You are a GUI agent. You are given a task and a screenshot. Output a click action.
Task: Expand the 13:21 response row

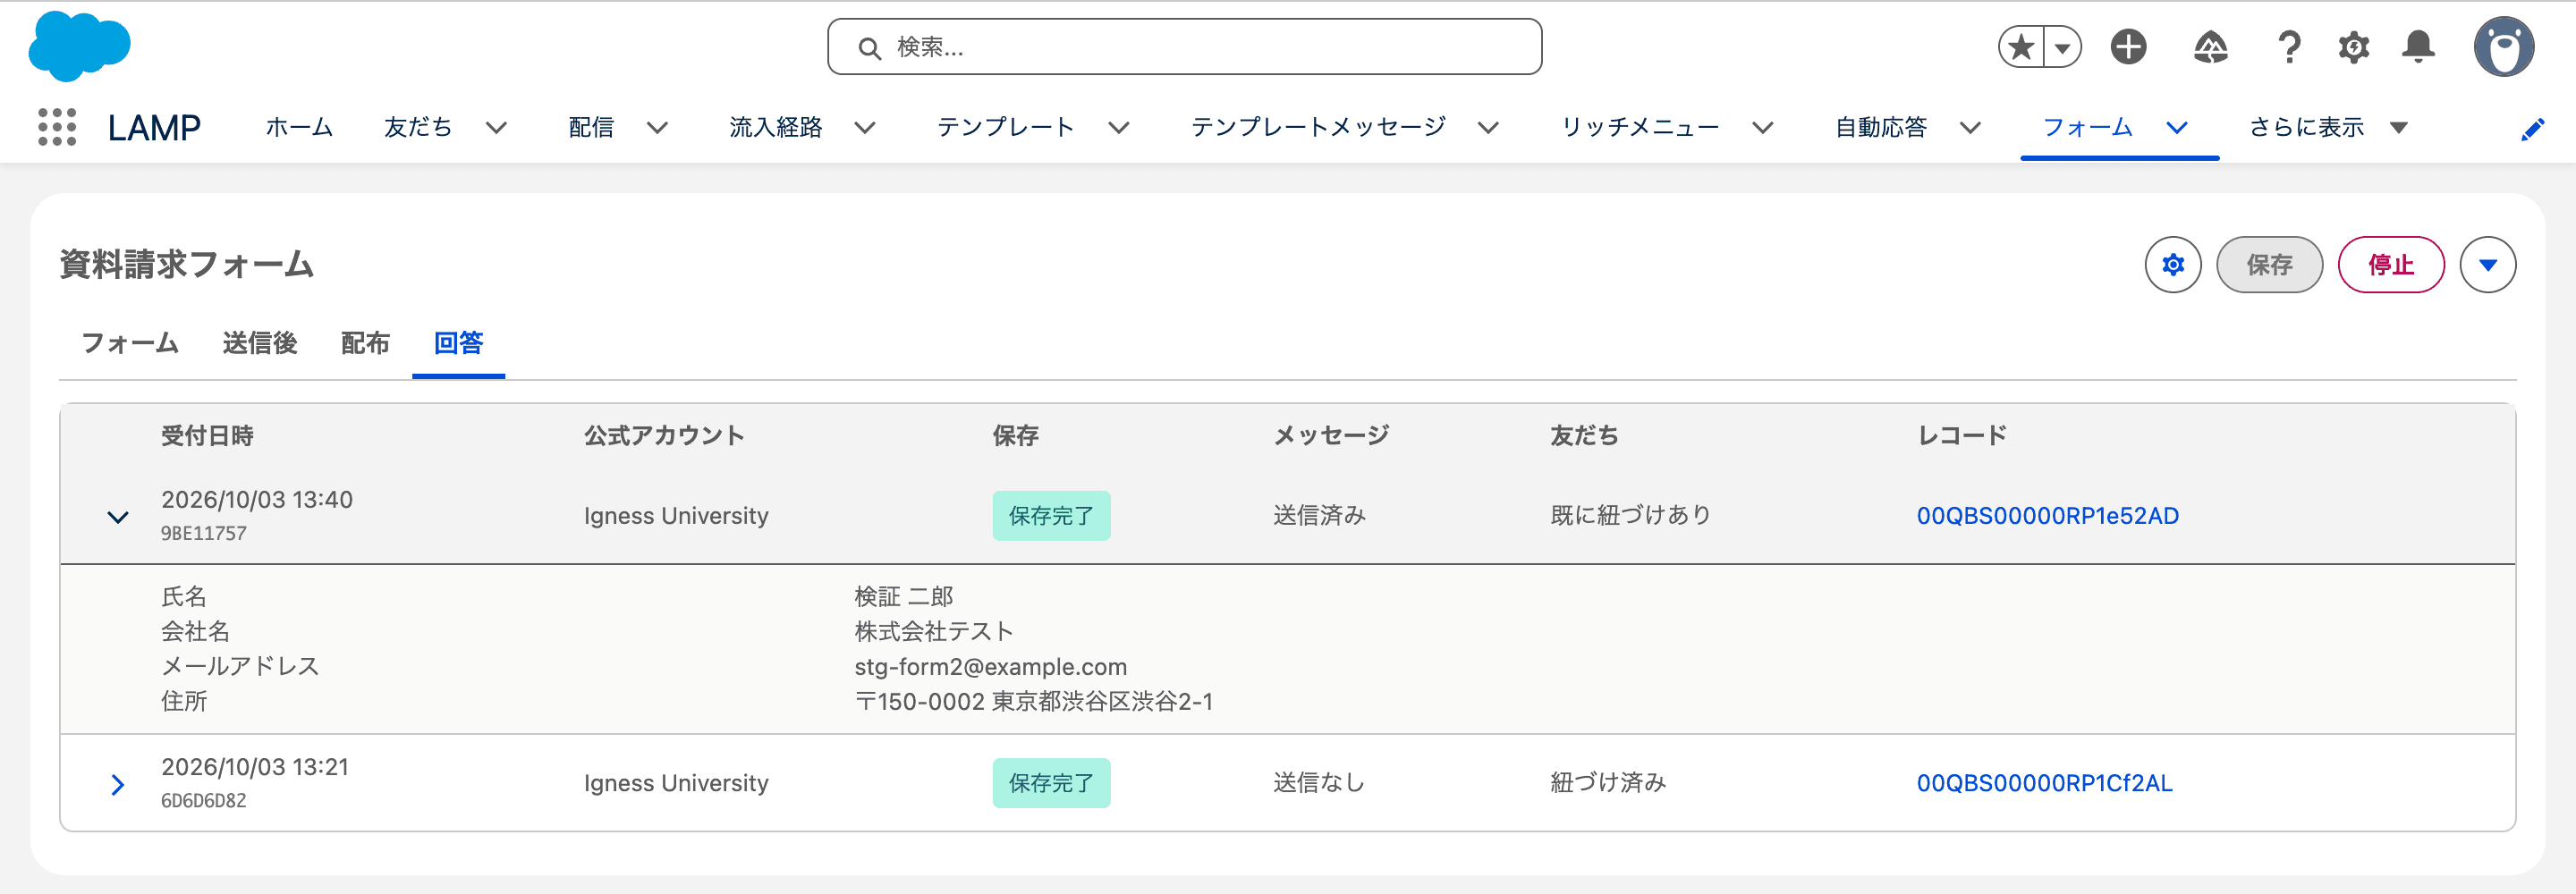118,785
